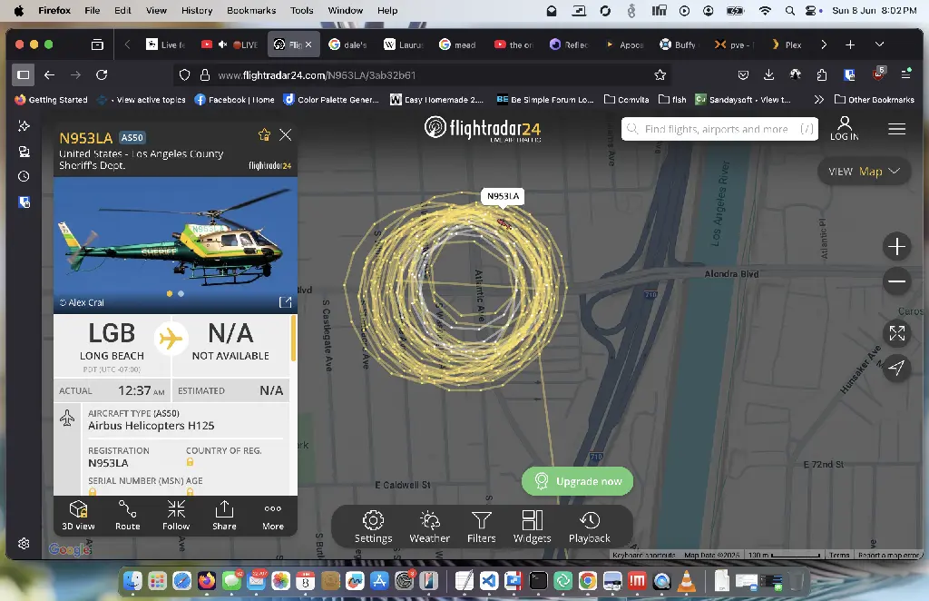
Task: Open Firefox sidebar history clock icon
Action: coord(24,177)
